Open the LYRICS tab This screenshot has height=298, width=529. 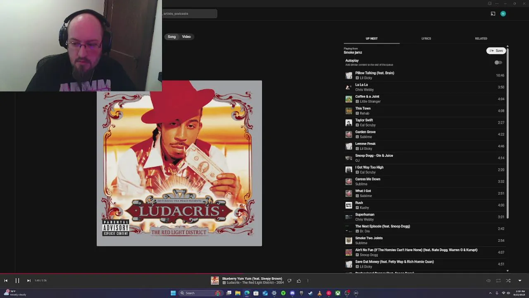pyautogui.click(x=426, y=38)
